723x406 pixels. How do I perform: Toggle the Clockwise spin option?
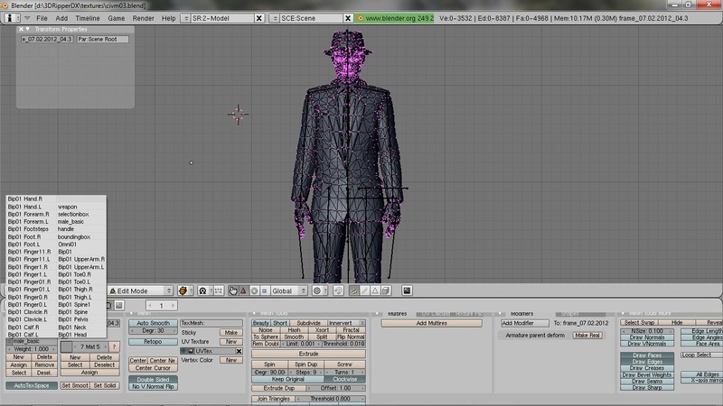(344, 379)
